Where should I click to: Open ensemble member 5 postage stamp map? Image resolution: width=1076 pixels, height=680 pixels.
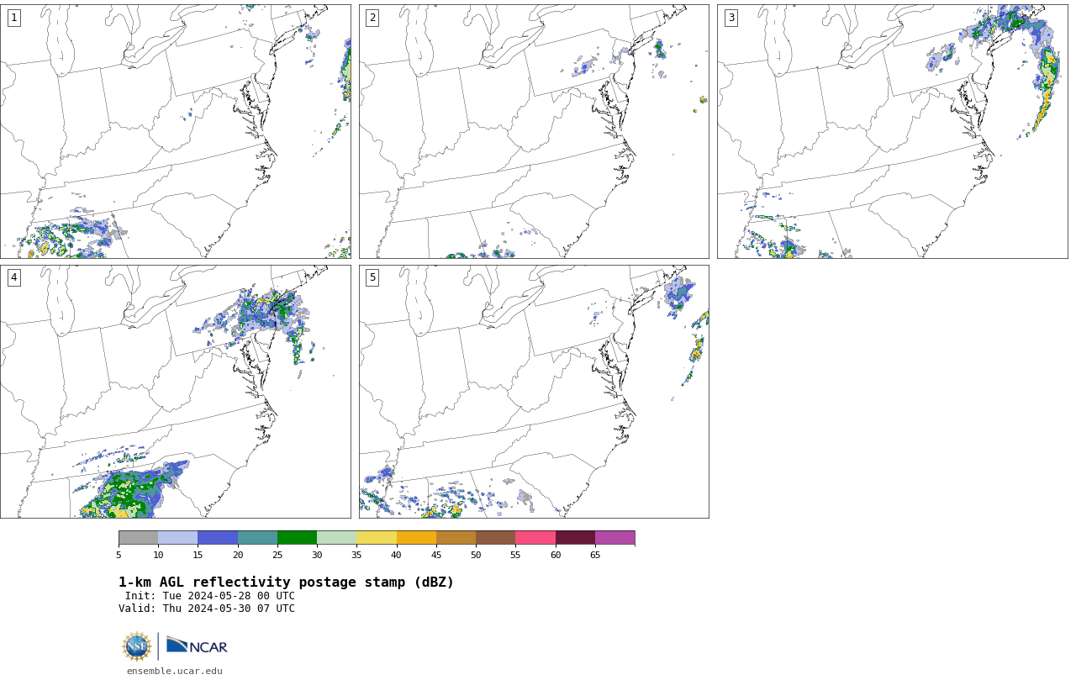coord(534,392)
